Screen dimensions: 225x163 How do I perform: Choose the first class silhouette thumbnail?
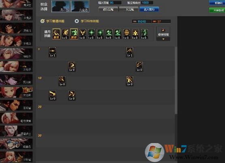[x=60, y=6]
